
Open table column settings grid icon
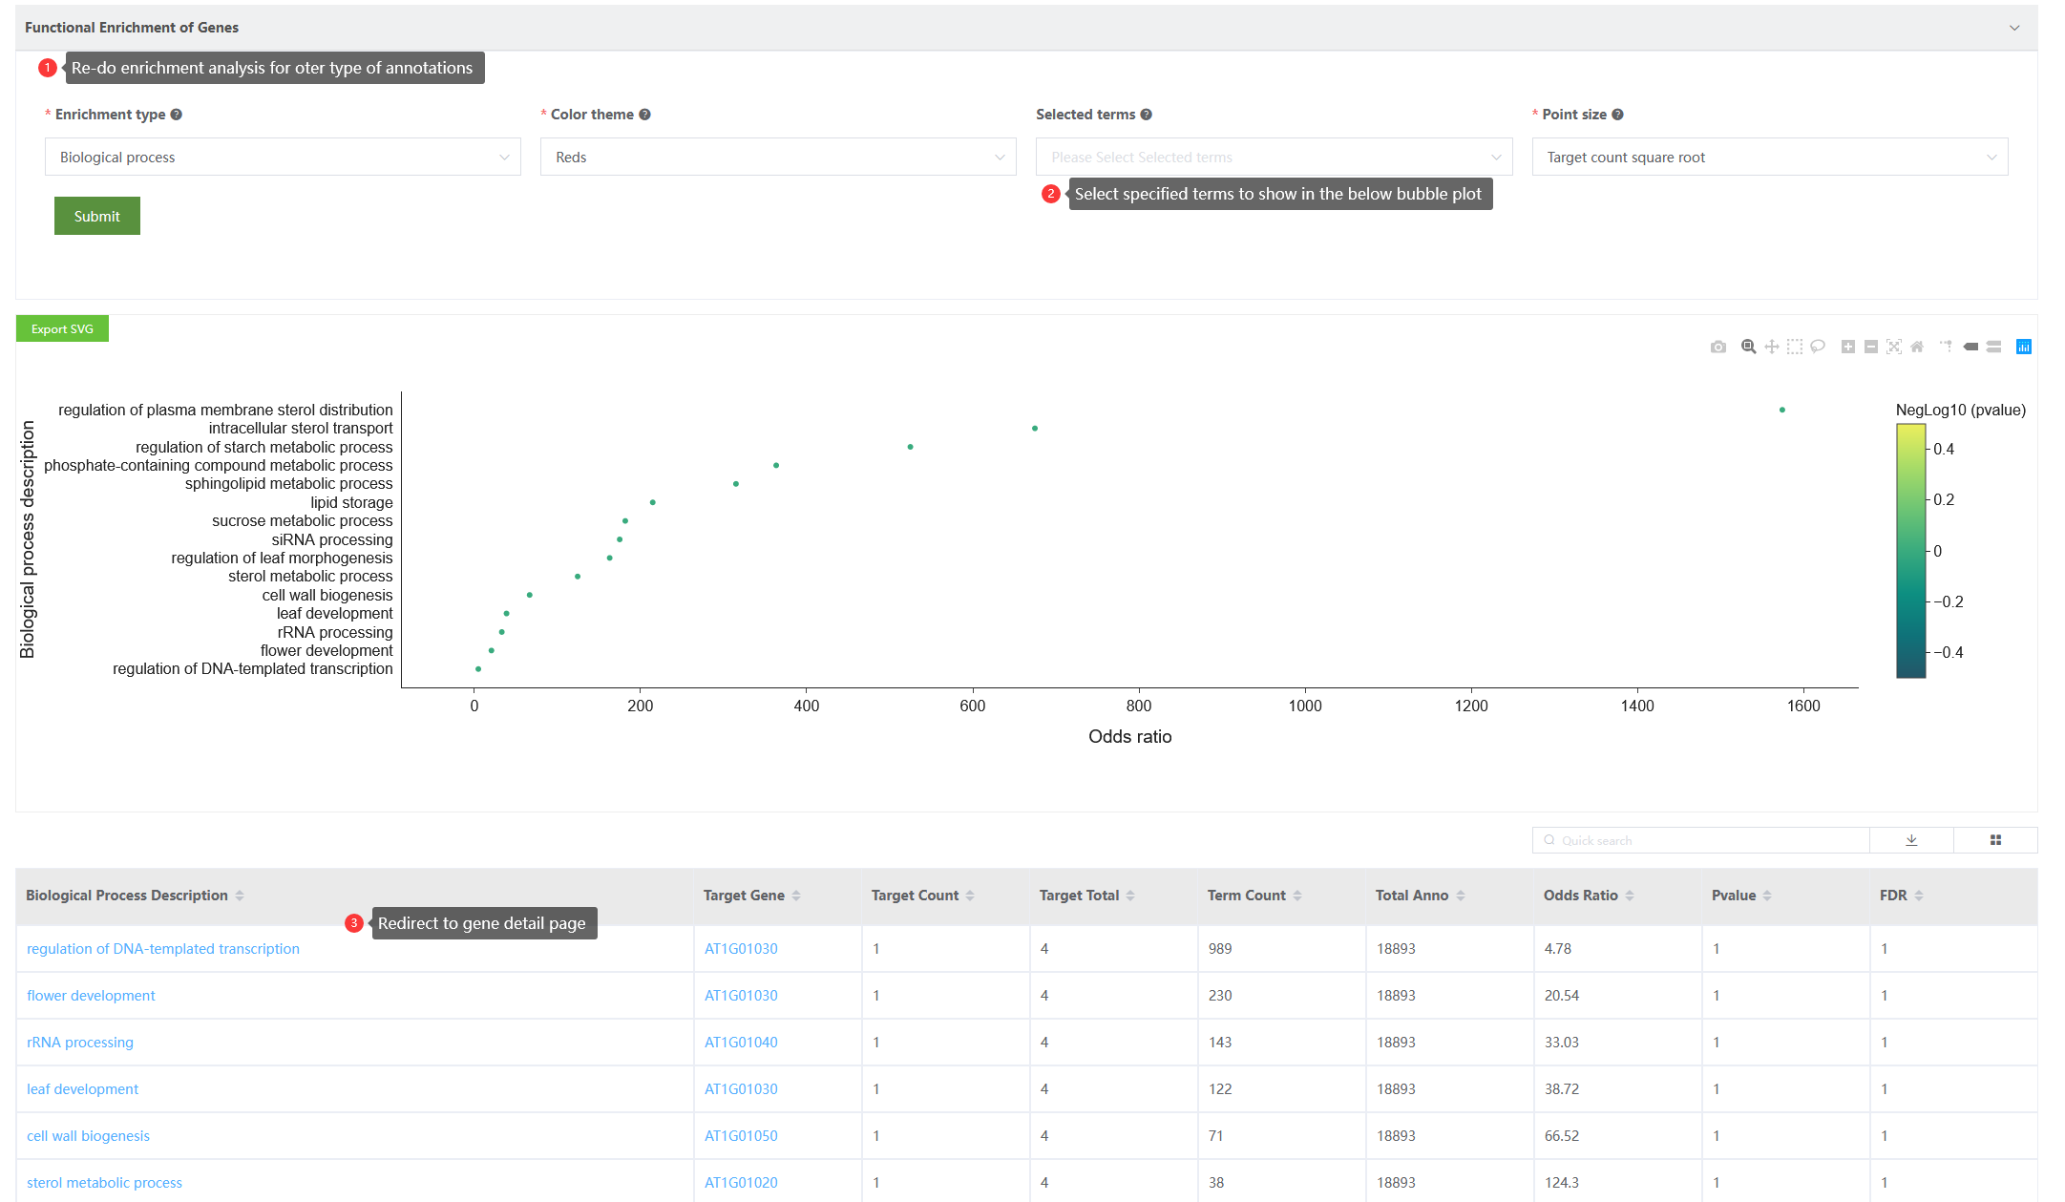(1995, 840)
